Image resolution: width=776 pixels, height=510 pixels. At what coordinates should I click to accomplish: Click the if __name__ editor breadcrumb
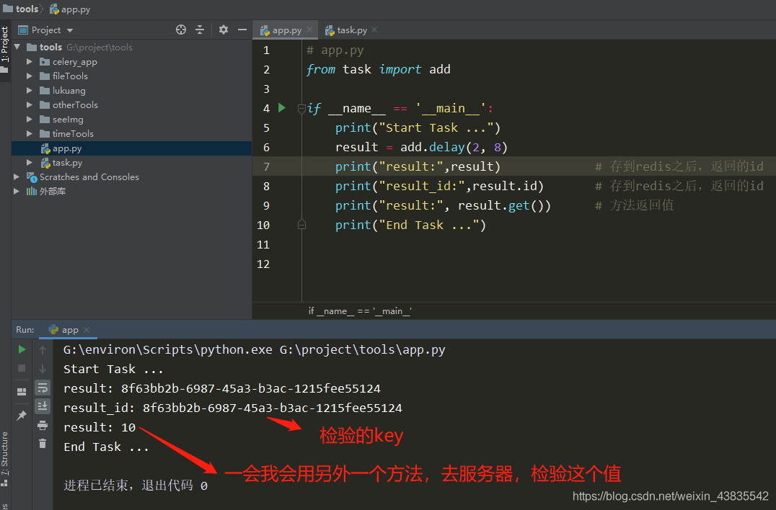point(360,311)
